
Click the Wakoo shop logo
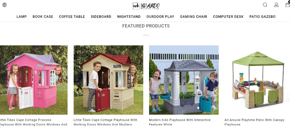click(146, 6)
